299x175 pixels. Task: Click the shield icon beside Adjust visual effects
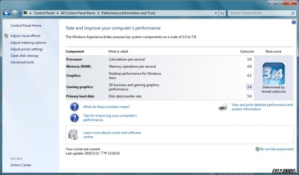pos(6,36)
